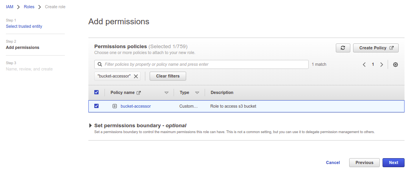Go to next page of policies
Viewport: 412px width, 175px height.
pos(381,65)
